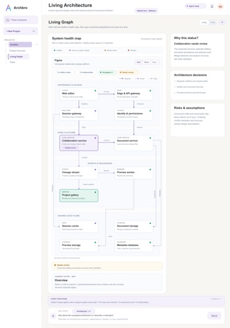This screenshot has height=328, width=230.
Task: Select the Preview worker node card
Action: click(x=134, y=173)
